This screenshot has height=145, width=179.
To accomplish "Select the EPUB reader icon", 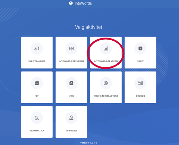I will (x=71, y=83).
